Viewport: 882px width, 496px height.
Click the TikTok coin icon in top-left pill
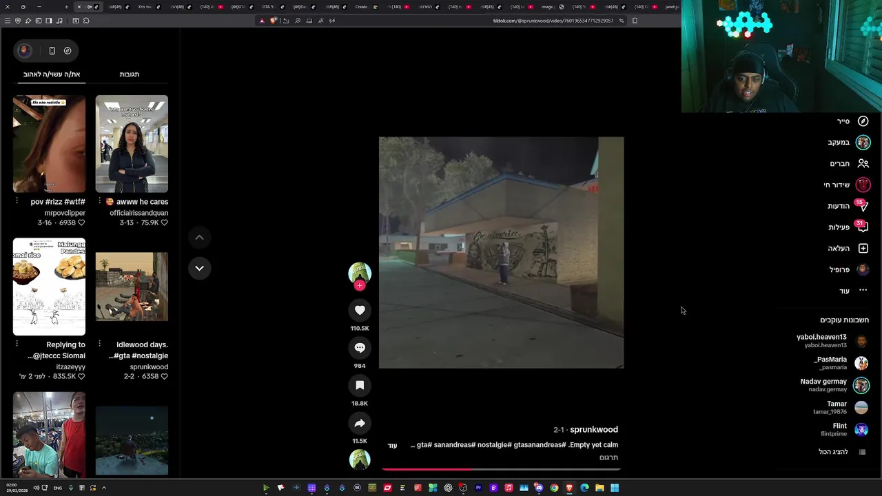pyautogui.click(x=68, y=50)
